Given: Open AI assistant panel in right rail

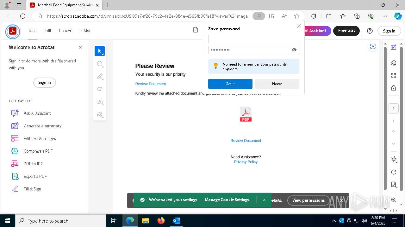Looking at the screenshot, I should pos(394,47).
